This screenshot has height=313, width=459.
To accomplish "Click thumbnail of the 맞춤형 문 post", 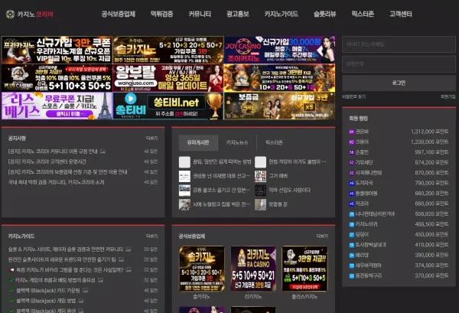I will (x=260, y=204).
